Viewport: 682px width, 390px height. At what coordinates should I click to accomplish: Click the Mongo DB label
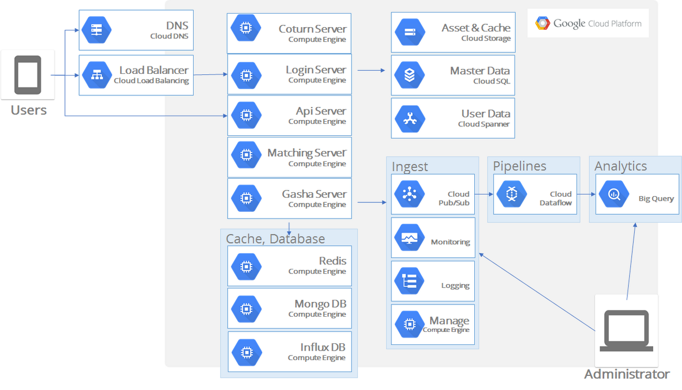pyautogui.click(x=321, y=304)
